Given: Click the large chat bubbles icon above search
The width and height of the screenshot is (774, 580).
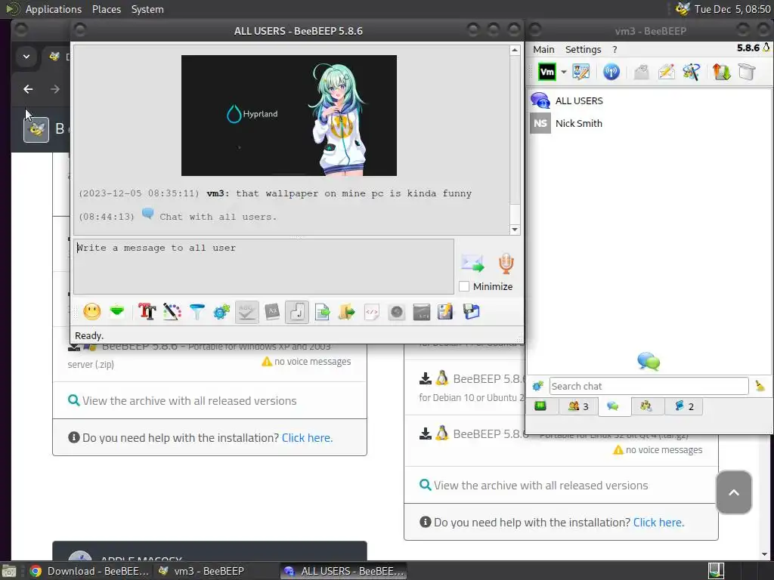Looking at the screenshot, I should [648, 362].
